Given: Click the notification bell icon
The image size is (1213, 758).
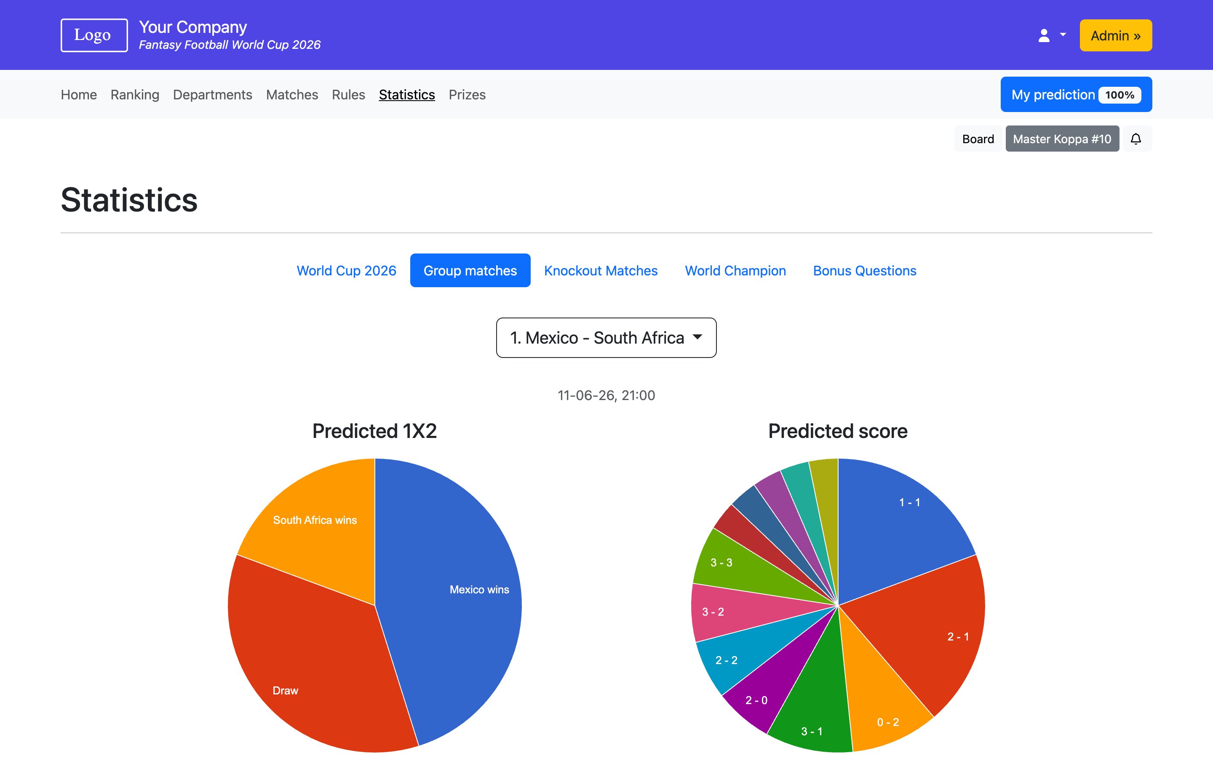Looking at the screenshot, I should tap(1136, 139).
